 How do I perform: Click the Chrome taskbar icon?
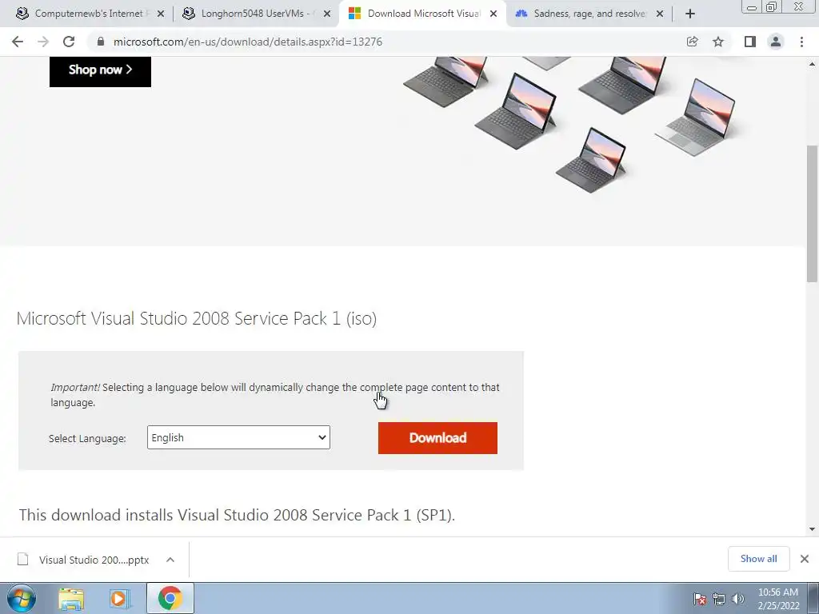(x=170, y=598)
